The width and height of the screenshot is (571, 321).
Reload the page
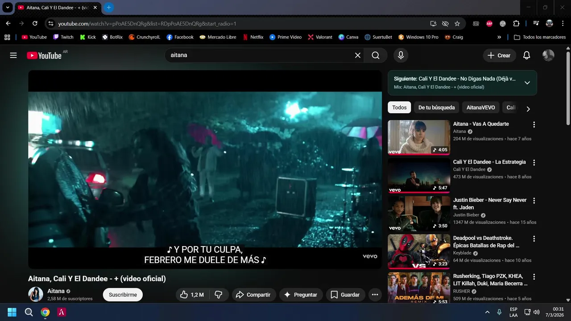tap(35, 24)
